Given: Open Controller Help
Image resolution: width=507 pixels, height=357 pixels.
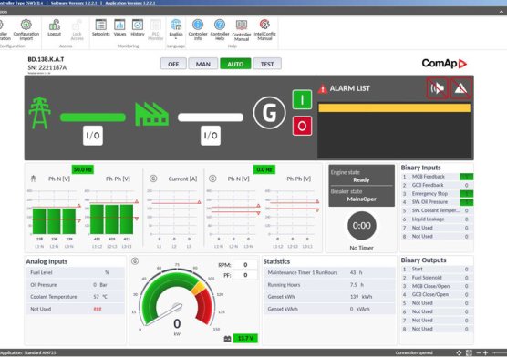Looking at the screenshot, I should pos(220,29).
